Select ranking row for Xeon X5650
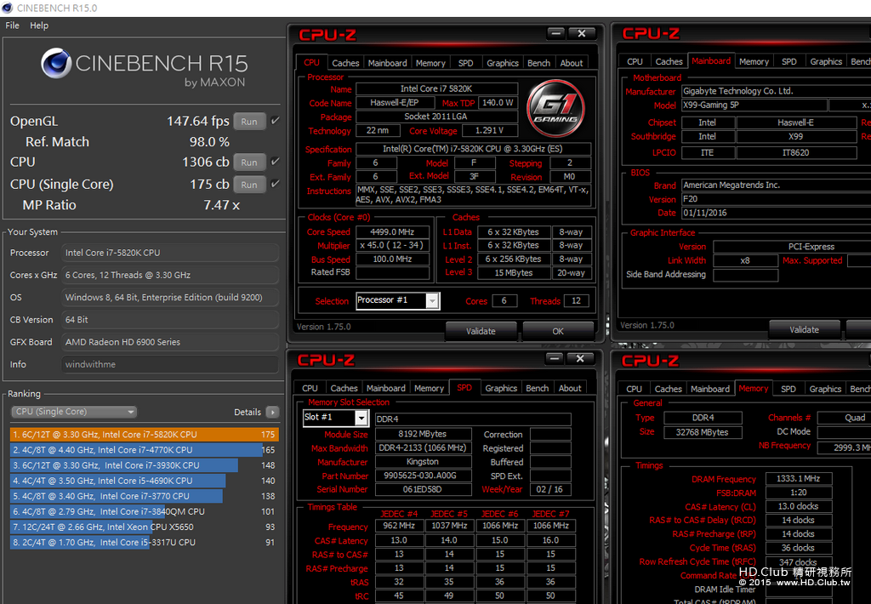The image size is (871, 604). [x=144, y=527]
